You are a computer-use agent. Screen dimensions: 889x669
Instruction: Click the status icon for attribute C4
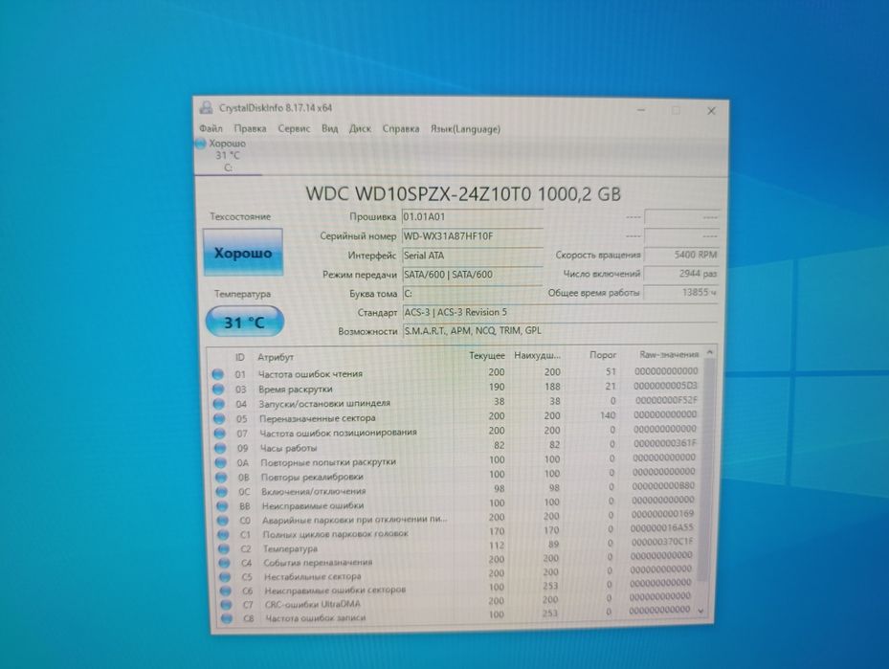(225, 563)
